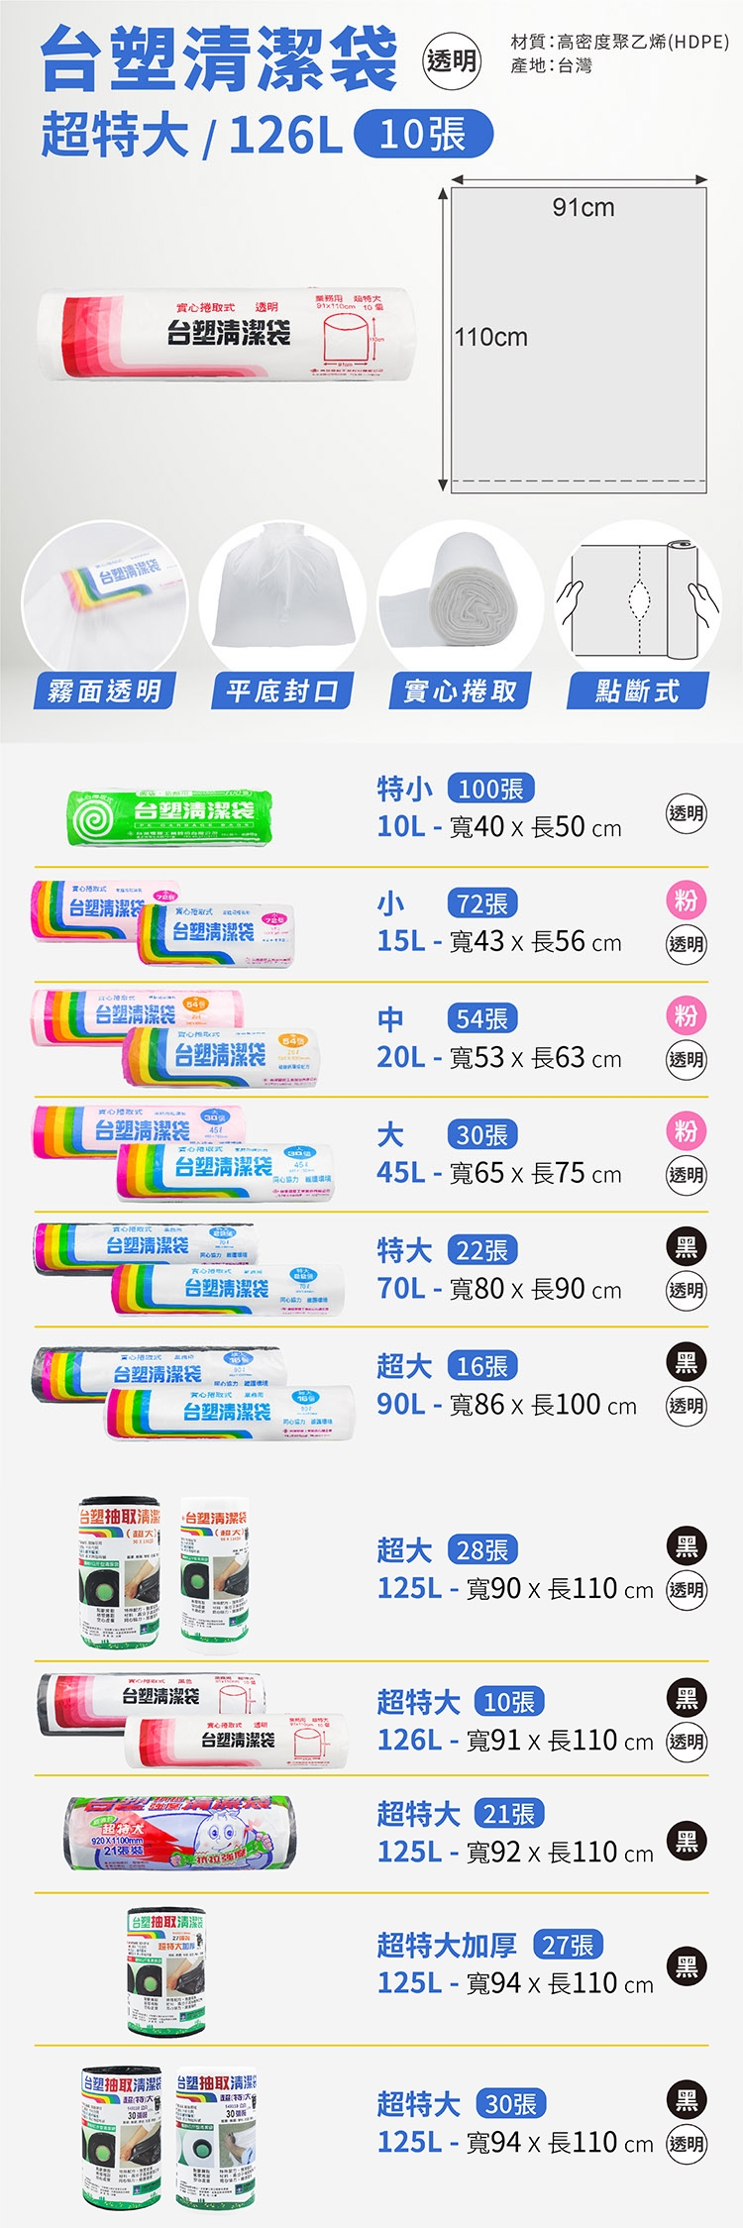Viewport: 743px width, 2228px height.
Task: Click the round flat-bottom sealed bag photo
Action: coord(282,599)
